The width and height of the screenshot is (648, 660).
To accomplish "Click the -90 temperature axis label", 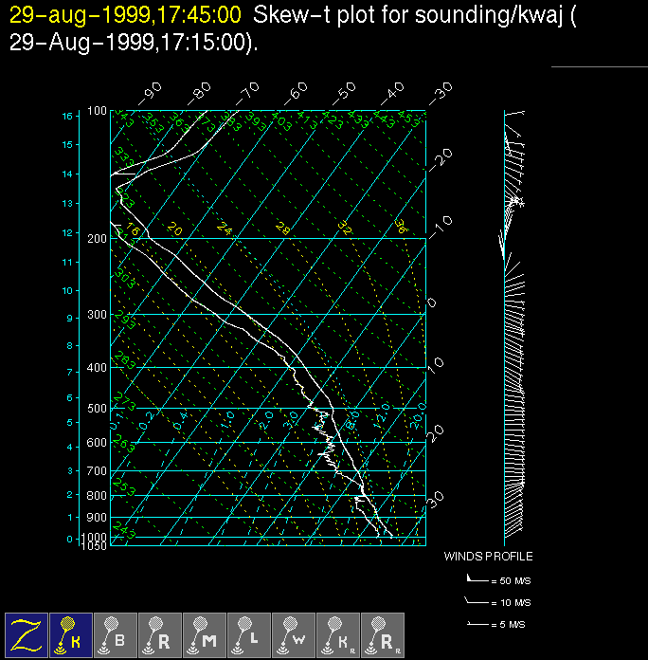I will [x=149, y=94].
